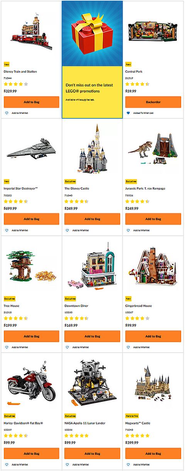Image resolution: width=185 pixels, height=471 pixels.
Task: Toggle wishlist heart for The Disney Castle
Action: click(67, 230)
